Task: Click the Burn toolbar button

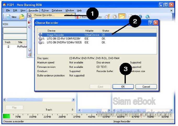Action: (82, 17)
